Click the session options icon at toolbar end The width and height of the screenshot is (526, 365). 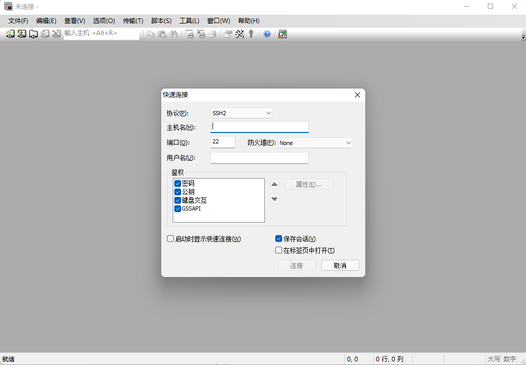tap(283, 34)
